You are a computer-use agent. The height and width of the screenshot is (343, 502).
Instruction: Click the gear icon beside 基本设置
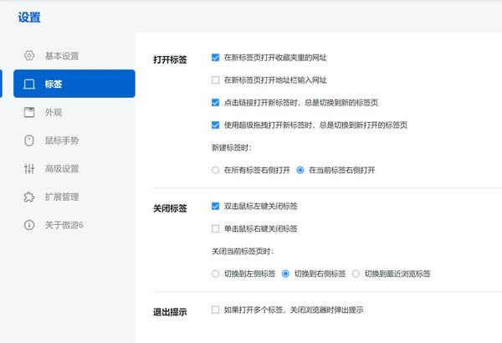tap(29, 56)
